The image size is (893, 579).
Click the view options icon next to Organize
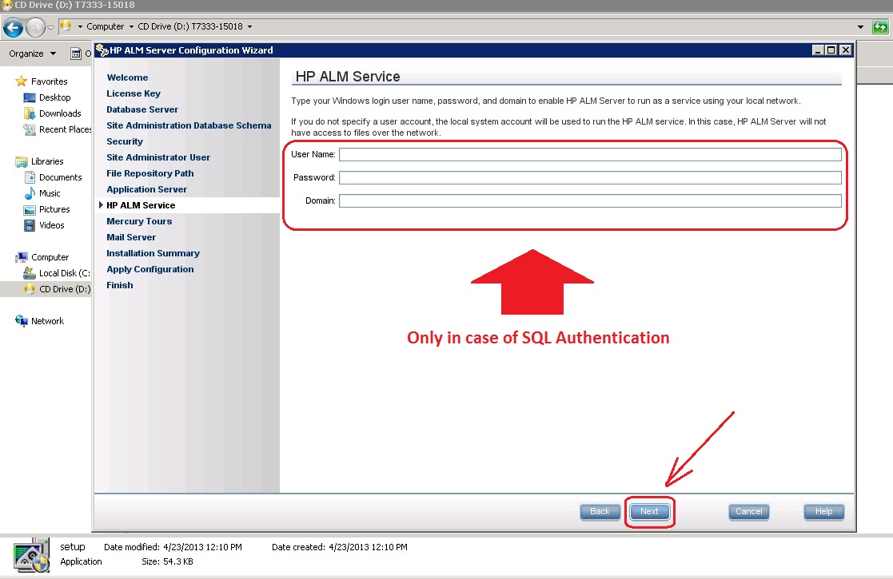point(76,54)
